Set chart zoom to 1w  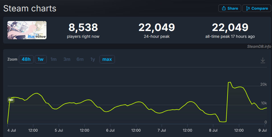(41, 59)
